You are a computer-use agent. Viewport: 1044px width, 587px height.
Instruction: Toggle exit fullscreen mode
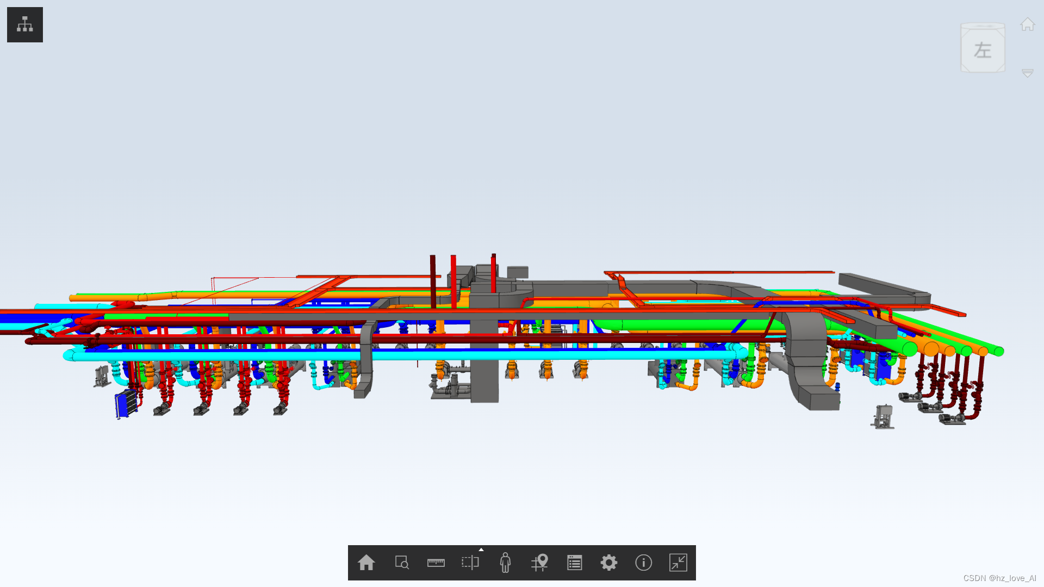click(678, 563)
